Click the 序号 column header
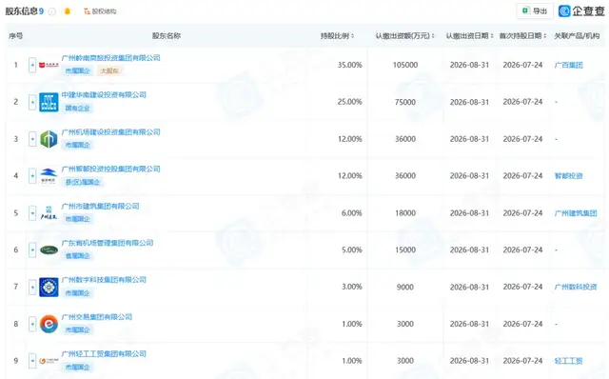 pyautogui.click(x=15, y=36)
